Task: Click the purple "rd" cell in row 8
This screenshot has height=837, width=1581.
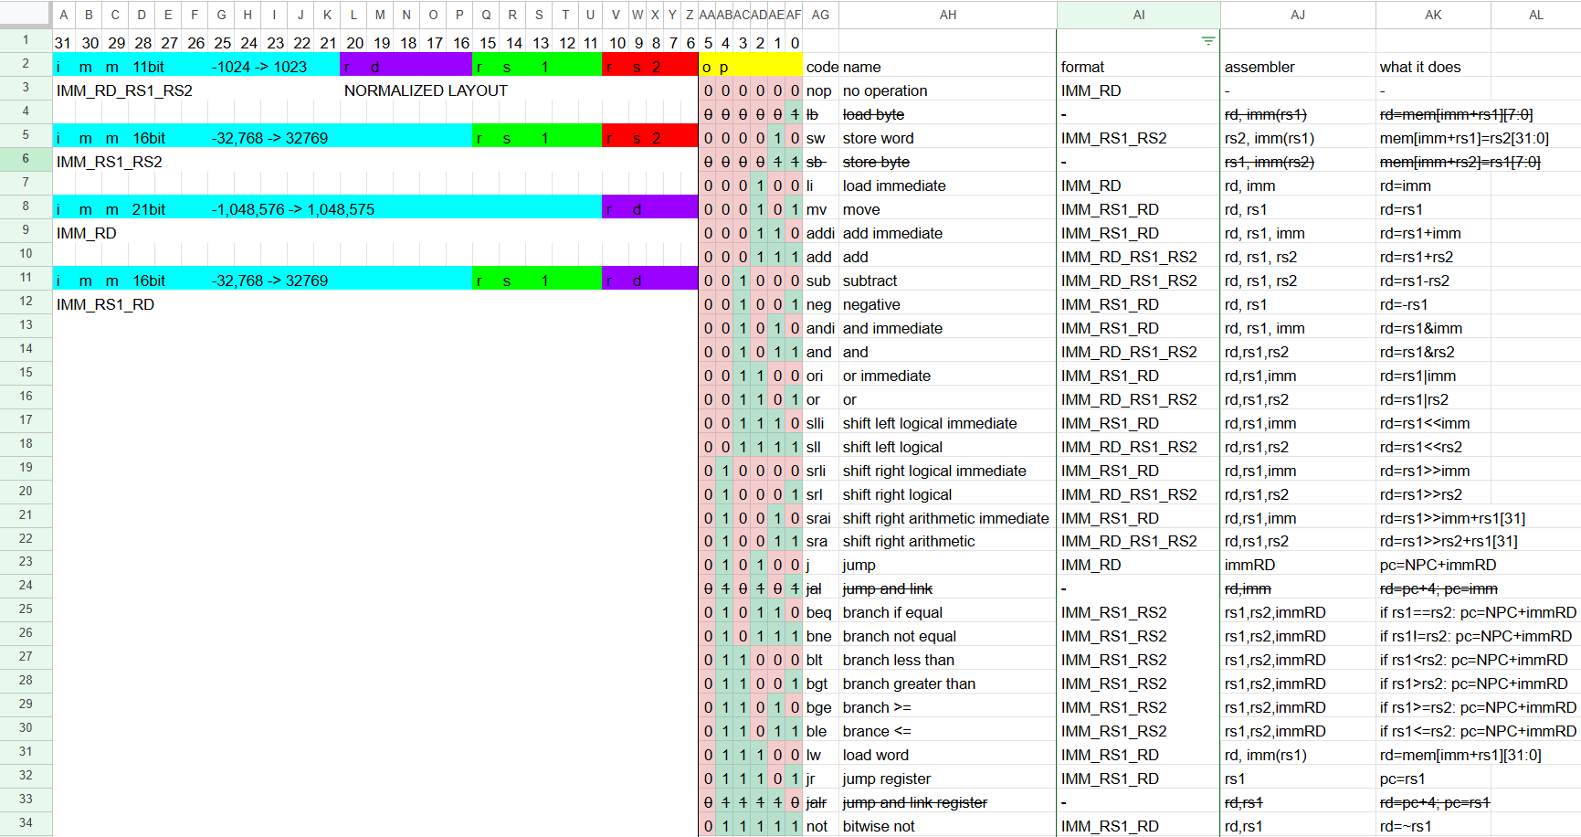Action: click(649, 209)
